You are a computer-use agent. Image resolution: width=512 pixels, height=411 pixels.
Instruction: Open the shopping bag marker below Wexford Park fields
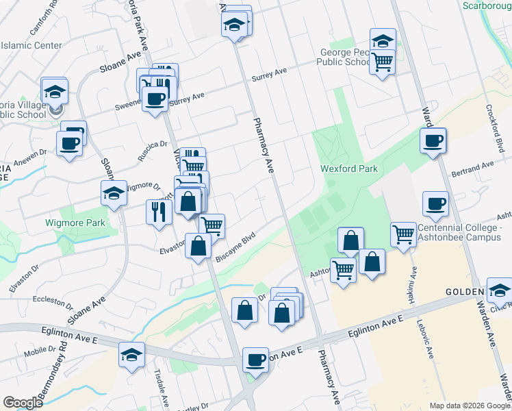click(350, 241)
